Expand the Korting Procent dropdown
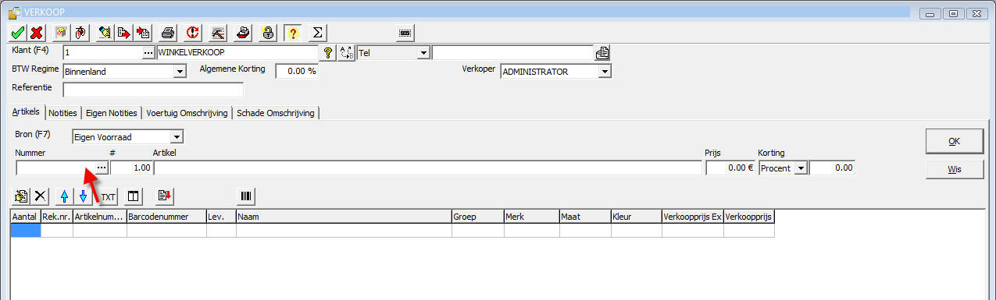 [x=801, y=168]
